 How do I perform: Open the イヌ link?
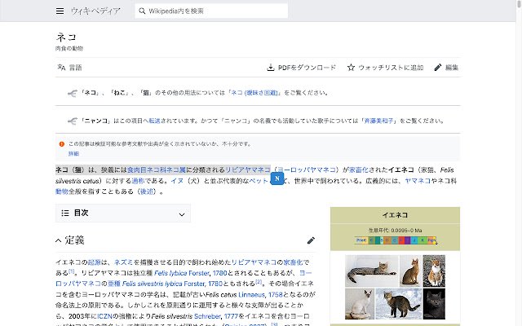pos(177,181)
